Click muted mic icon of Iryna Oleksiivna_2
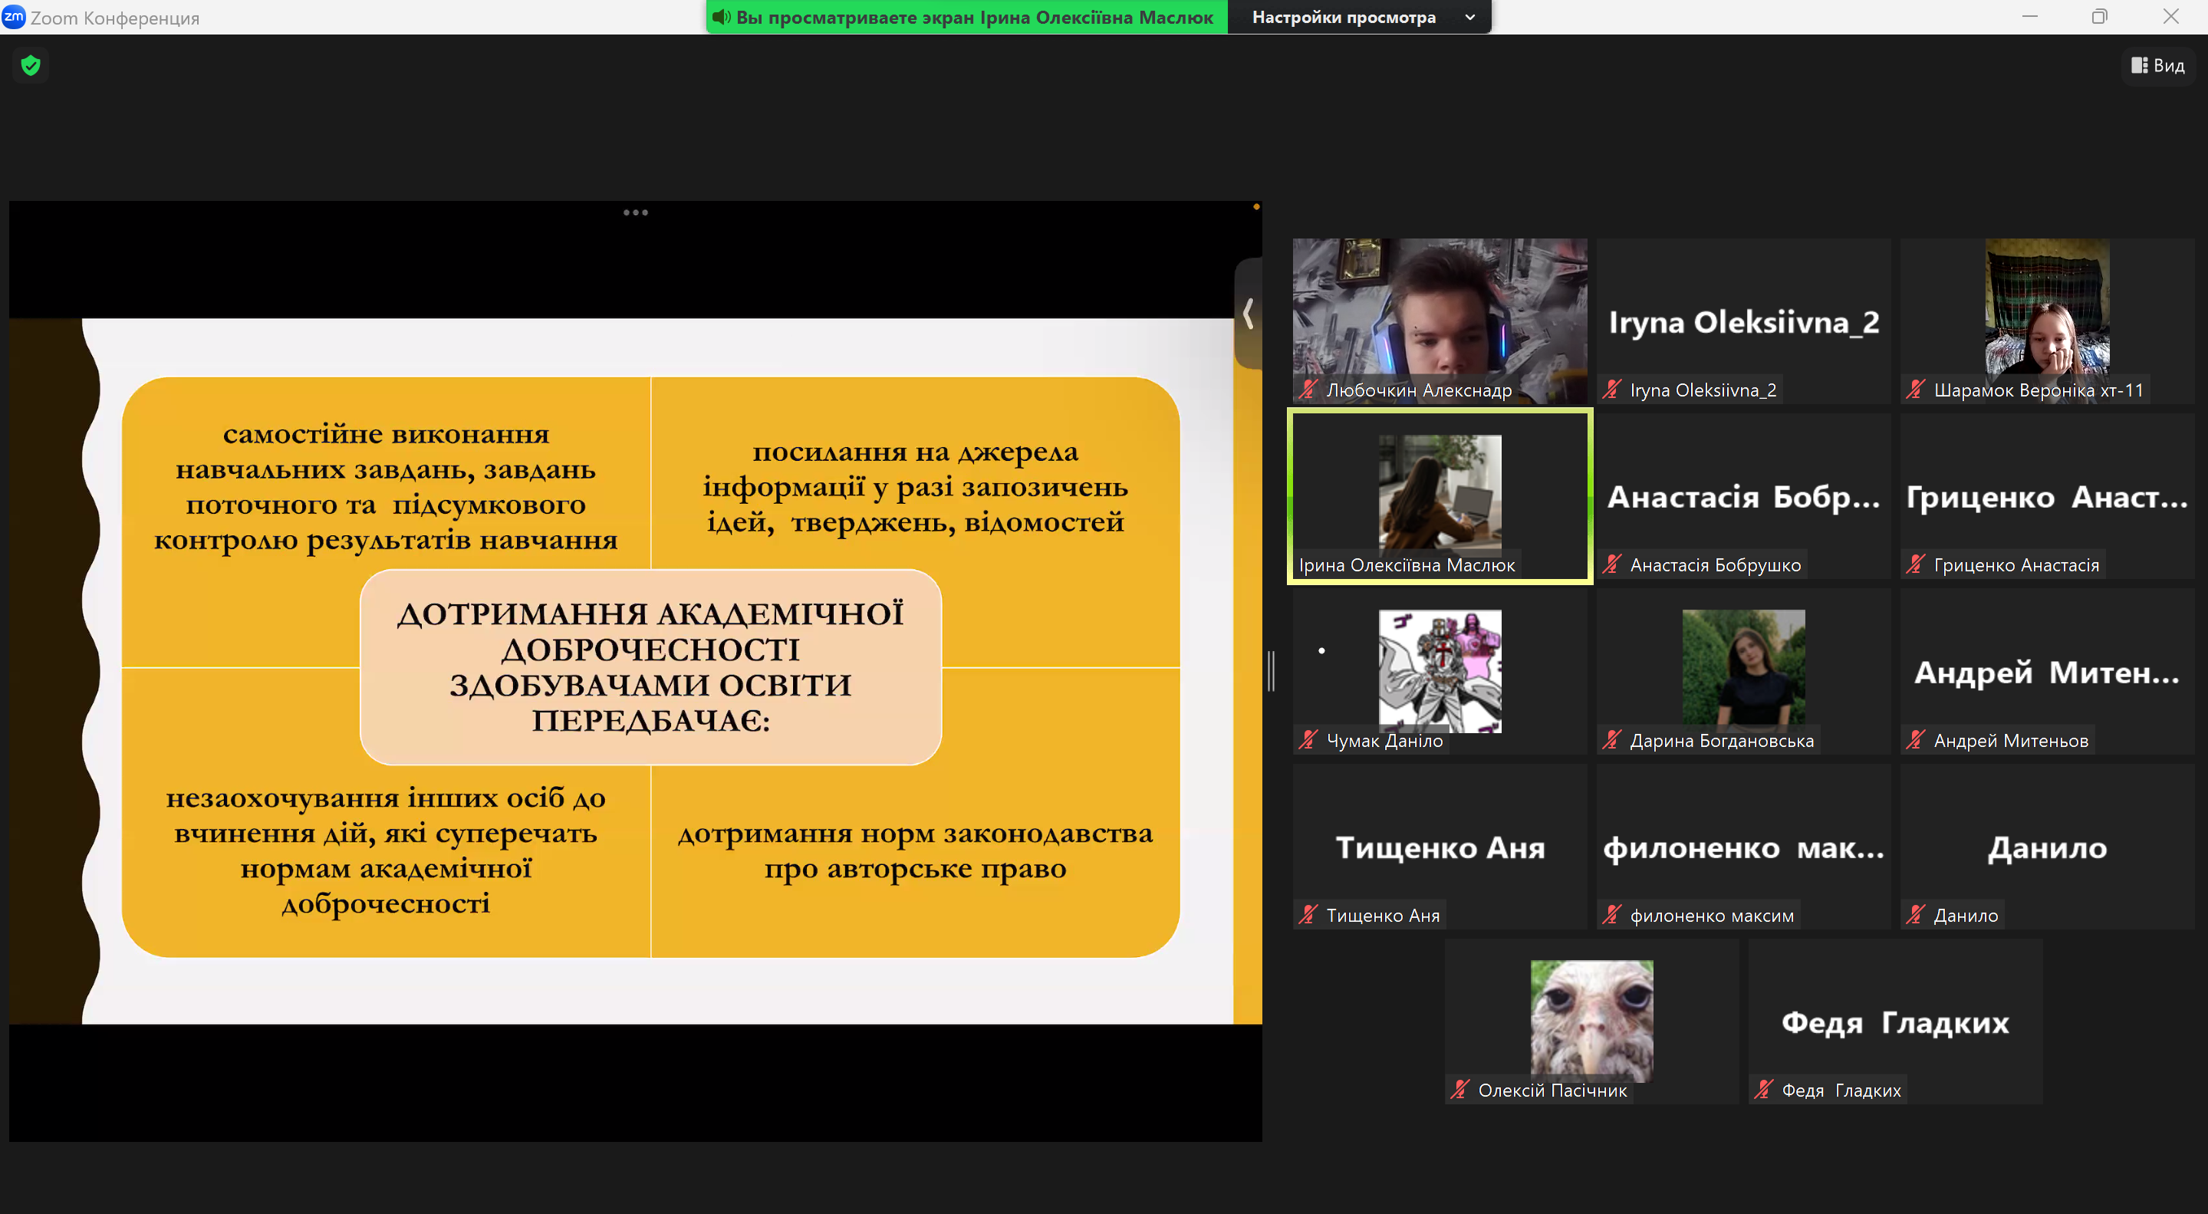This screenshot has height=1214, width=2208. (x=1611, y=390)
